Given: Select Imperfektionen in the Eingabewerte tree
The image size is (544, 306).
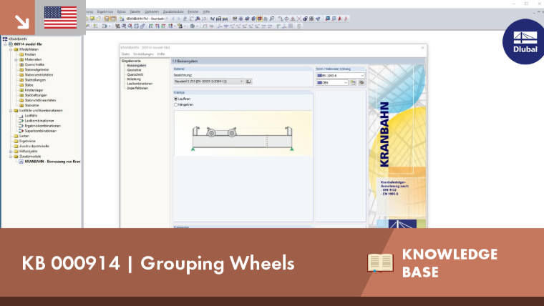Looking at the screenshot, I should click(x=137, y=88).
